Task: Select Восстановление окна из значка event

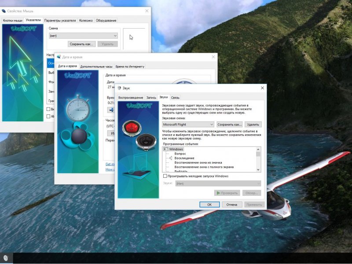Action: 198,162
